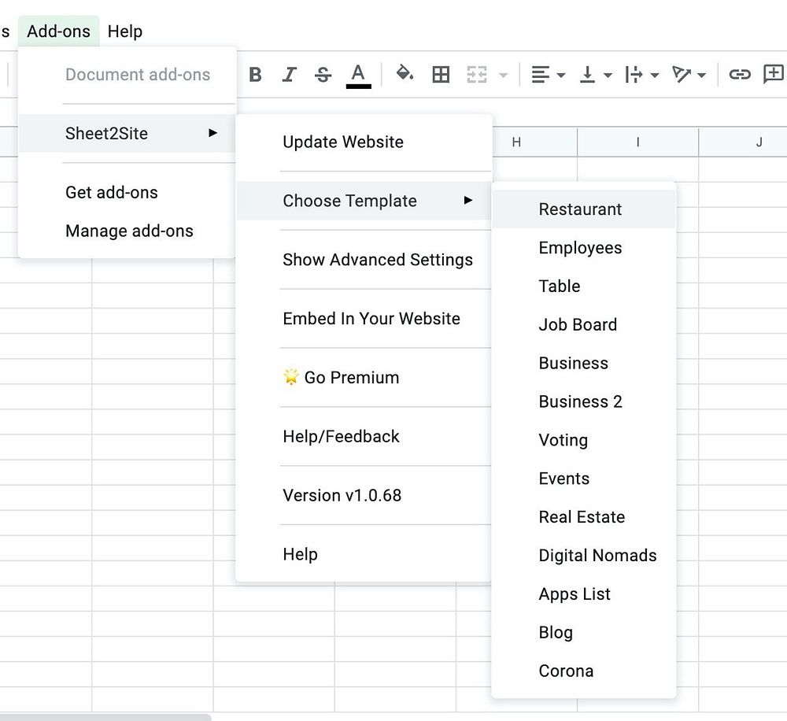Open the Add-ons menu
Screen dimensions: 787x721
(59, 31)
